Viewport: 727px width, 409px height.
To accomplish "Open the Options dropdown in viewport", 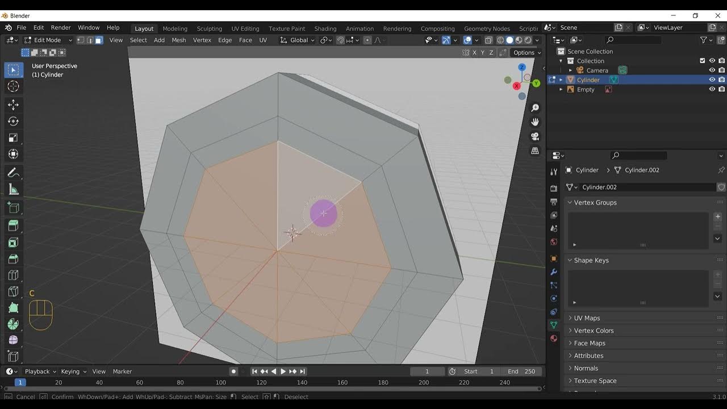I will 527,53.
